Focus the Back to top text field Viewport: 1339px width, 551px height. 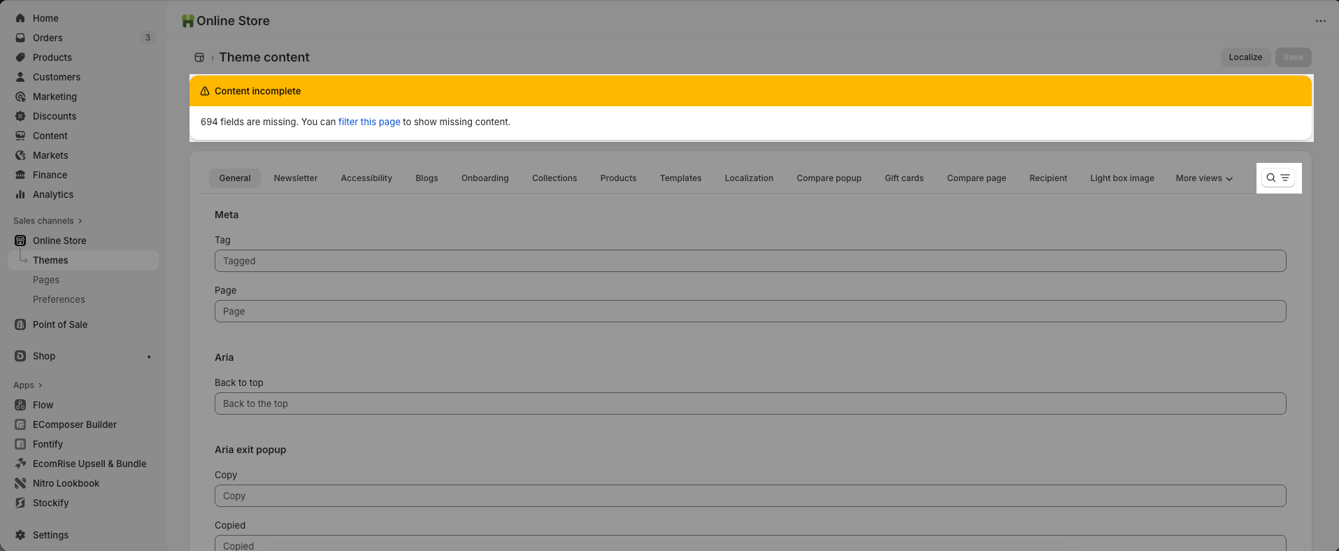pos(750,403)
